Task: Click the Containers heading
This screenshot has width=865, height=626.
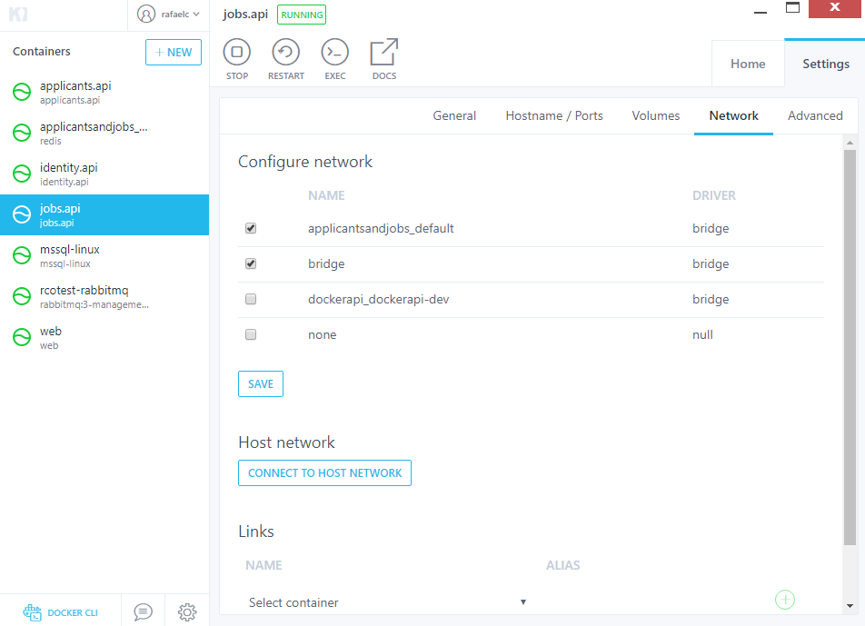Action: pyautogui.click(x=42, y=51)
